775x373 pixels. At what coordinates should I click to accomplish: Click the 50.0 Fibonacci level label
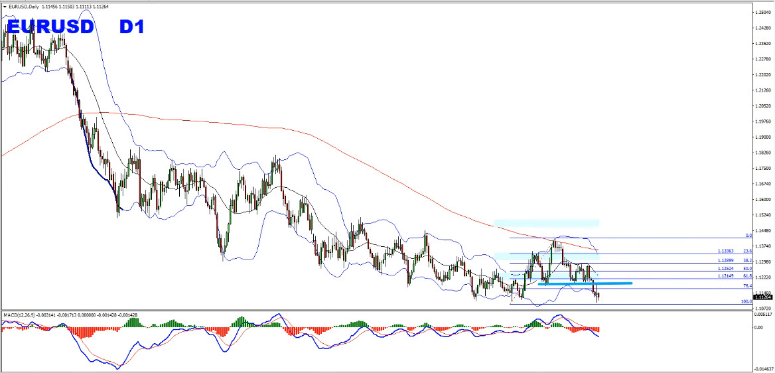(746, 269)
